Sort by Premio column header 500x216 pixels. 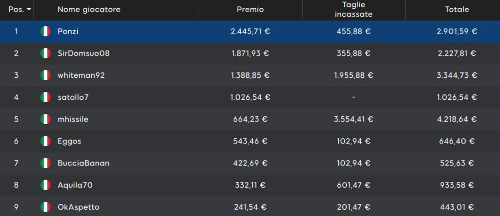pos(250,10)
